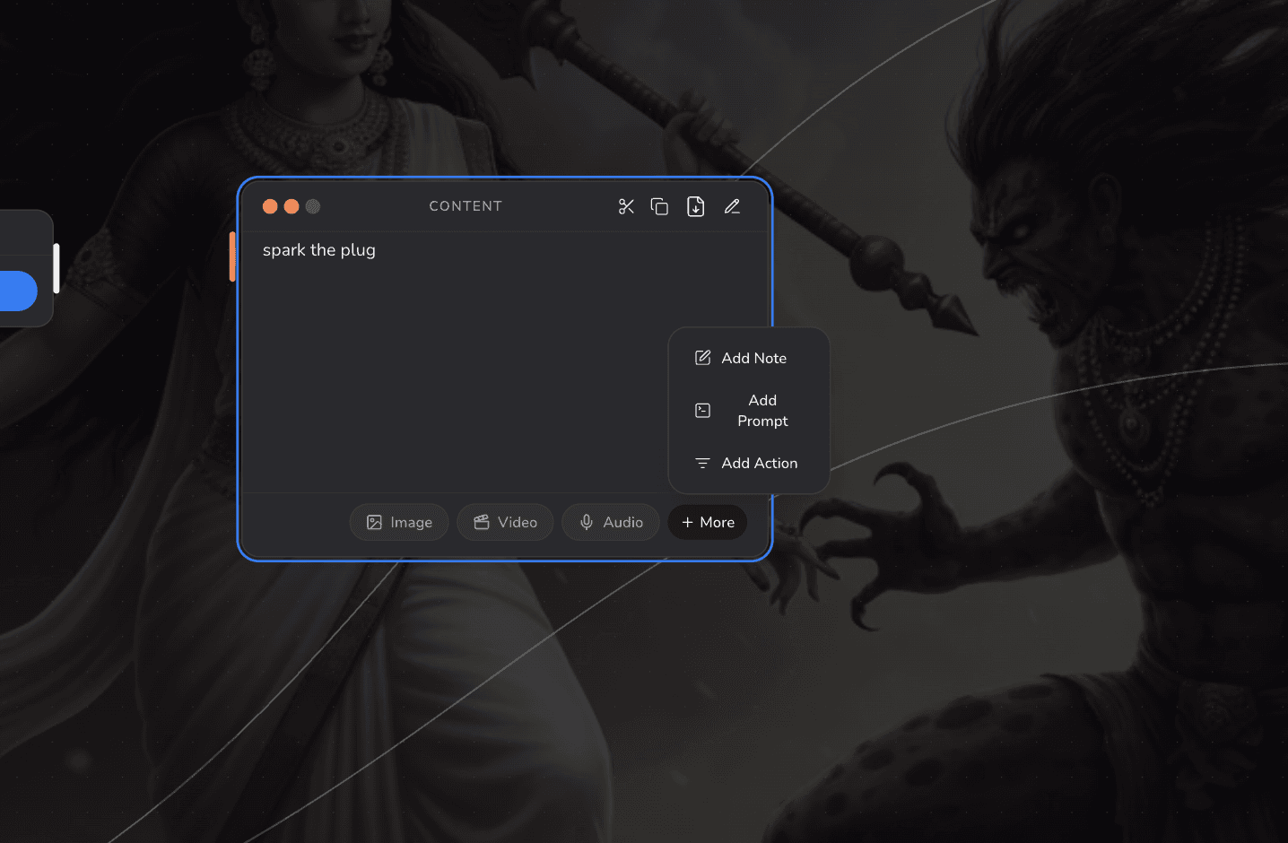Add a Video attachment

point(505,522)
